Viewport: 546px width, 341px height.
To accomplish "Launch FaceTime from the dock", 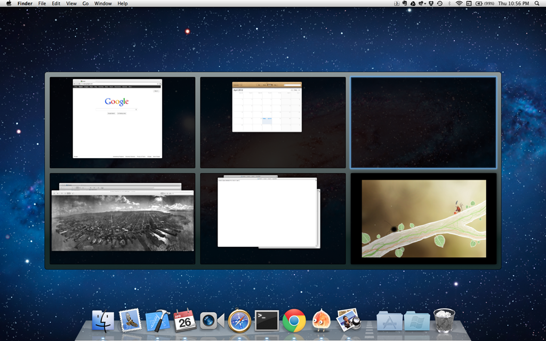I will pyautogui.click(x=212, y=321).
